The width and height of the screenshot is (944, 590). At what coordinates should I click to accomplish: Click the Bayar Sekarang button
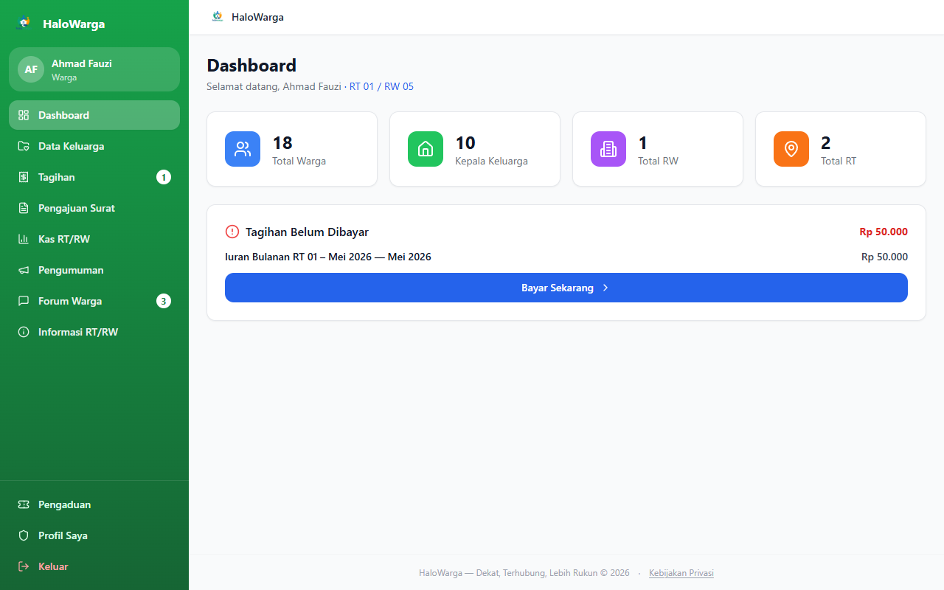click(x=566, y=288)
